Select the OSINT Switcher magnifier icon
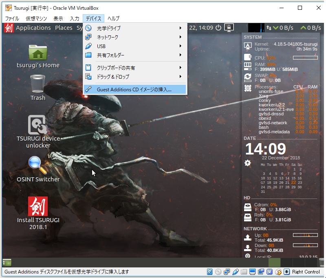Screen dimensions: 326x278 (38, 169)
